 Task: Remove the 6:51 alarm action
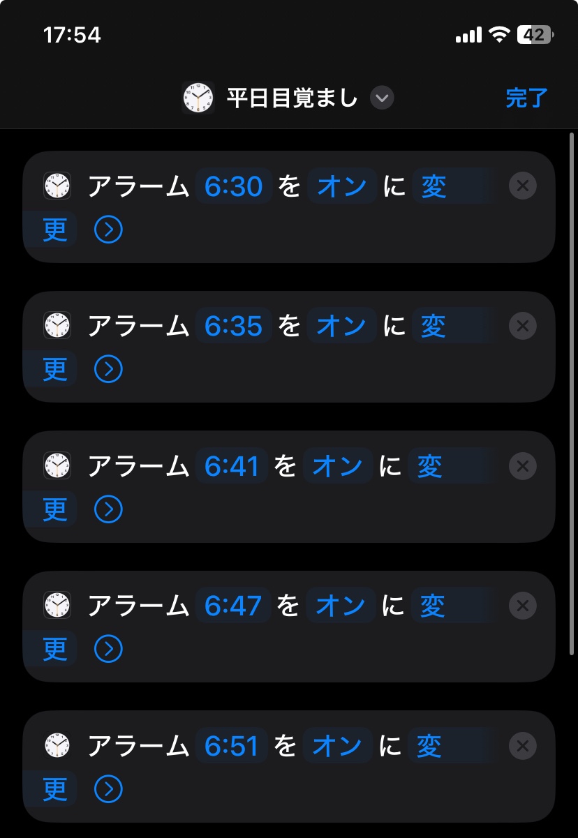(x=523, y=746)
